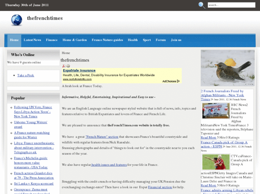The width and height of the screenshot is (260, 194).
Task: Open France admits arming Libyan rebels link
Action: (x=227, y=191)
